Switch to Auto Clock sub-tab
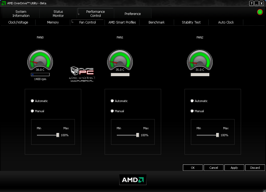 (226, 22)
